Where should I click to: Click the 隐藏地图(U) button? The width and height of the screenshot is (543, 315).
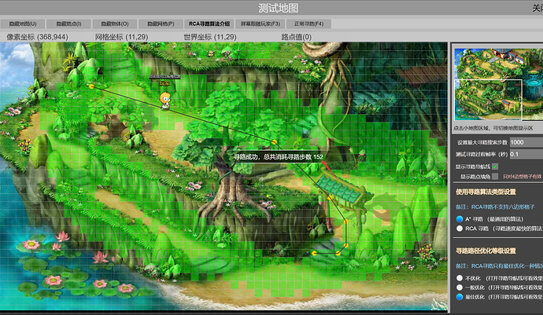coord(23,24)
